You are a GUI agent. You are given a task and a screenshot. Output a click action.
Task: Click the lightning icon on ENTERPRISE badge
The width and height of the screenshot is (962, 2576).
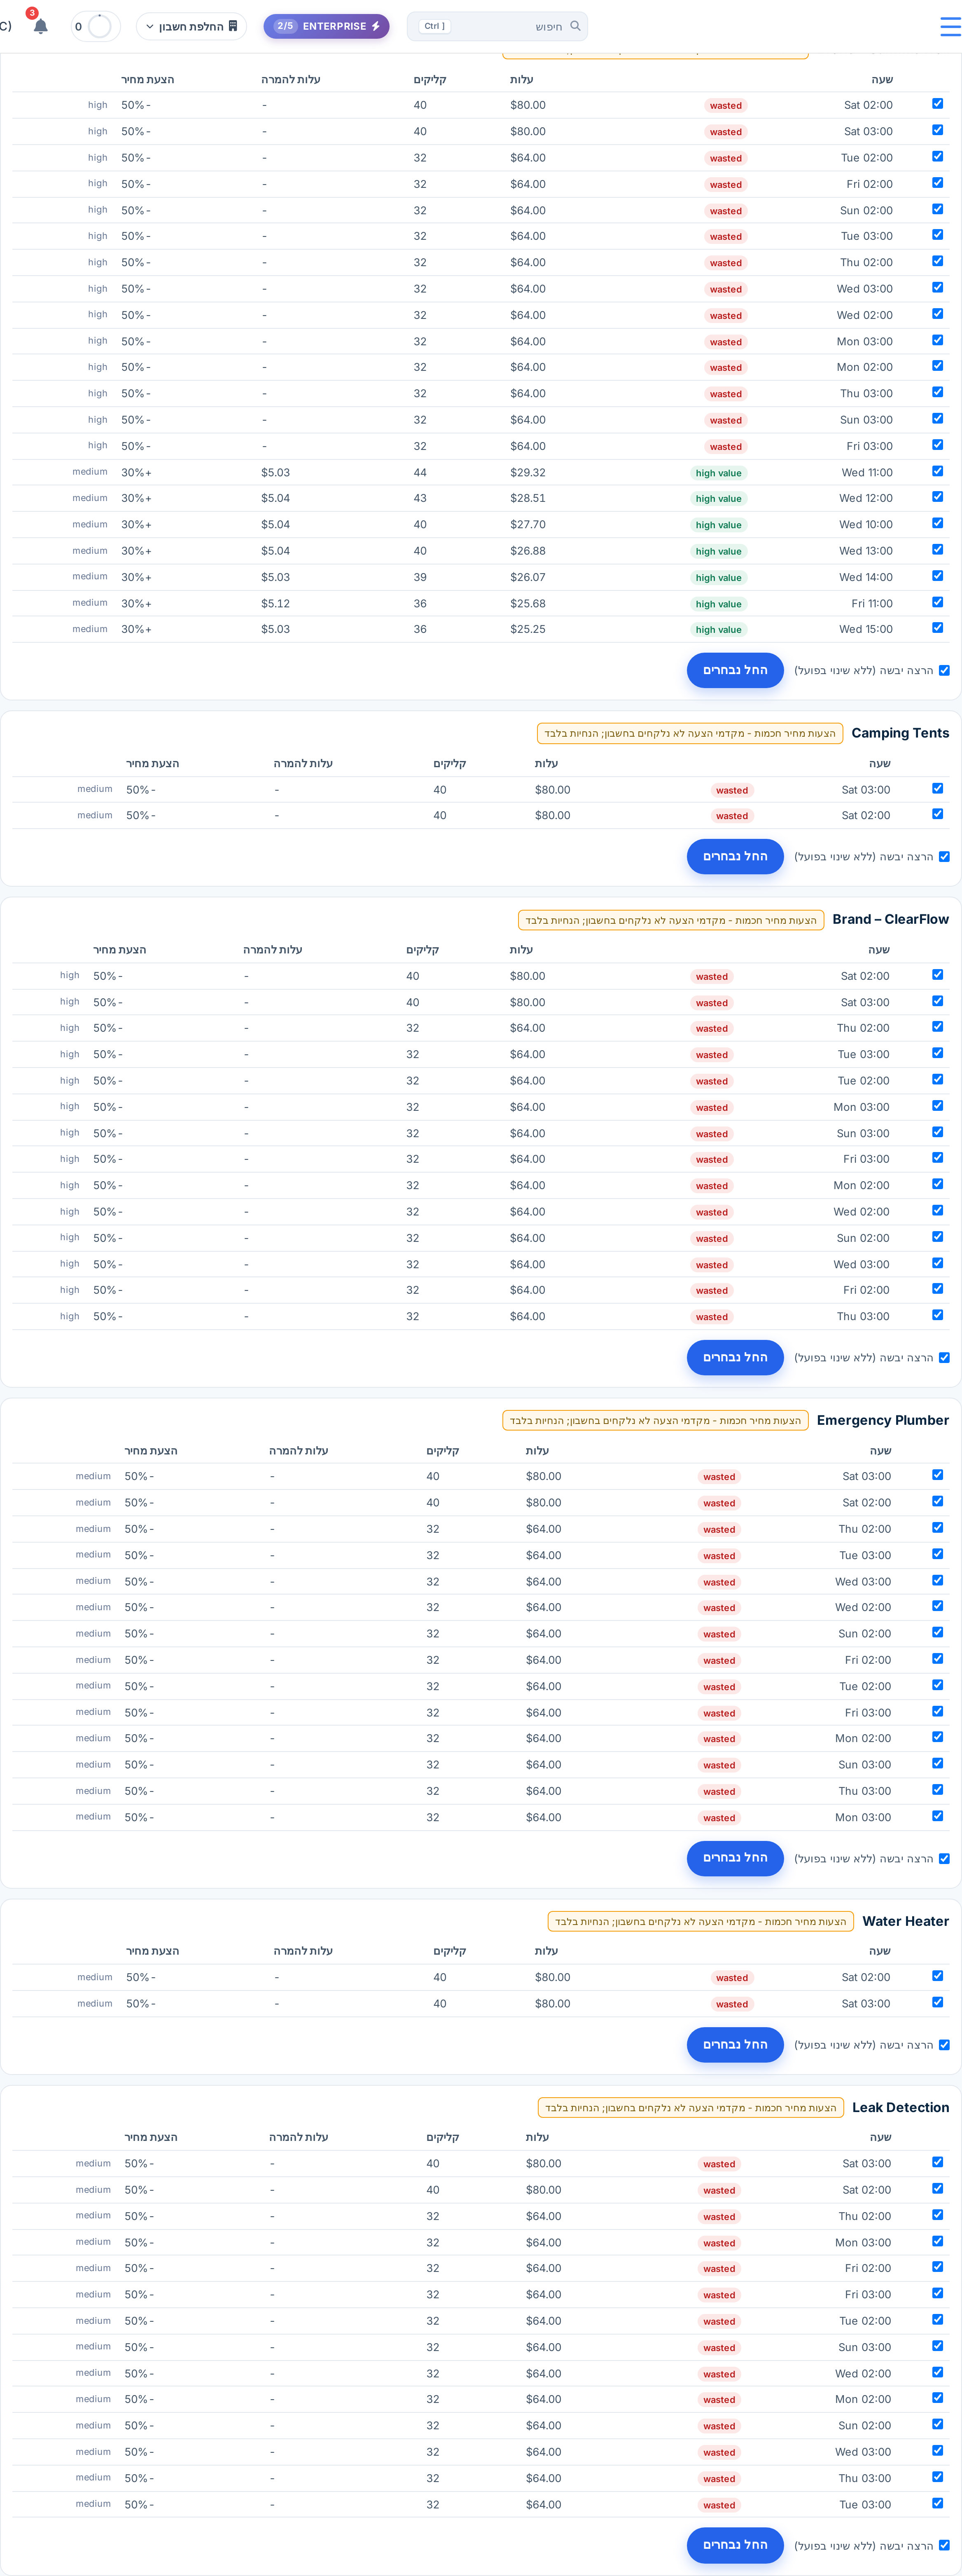coord(376,26)
